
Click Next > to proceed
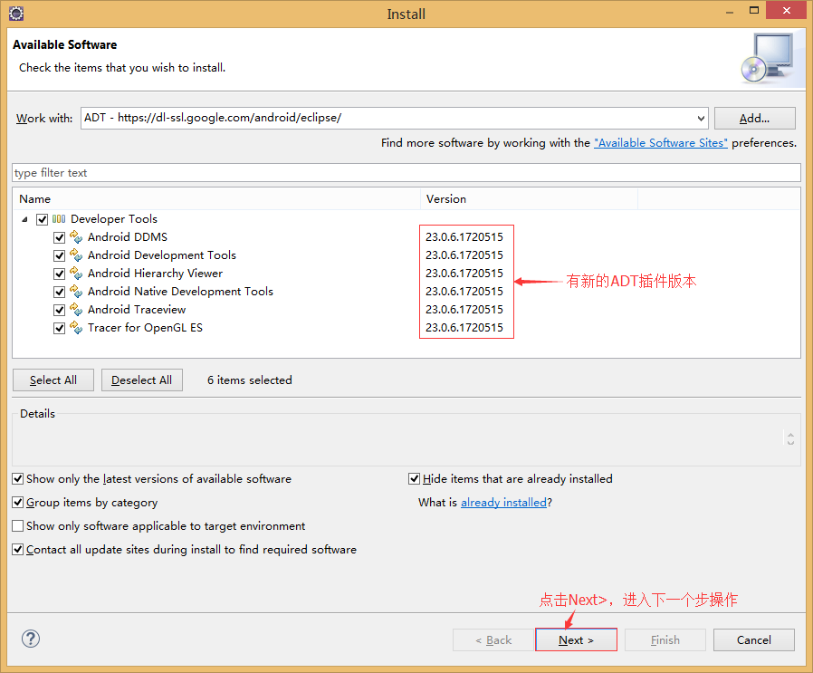click(x=576, y=639)
